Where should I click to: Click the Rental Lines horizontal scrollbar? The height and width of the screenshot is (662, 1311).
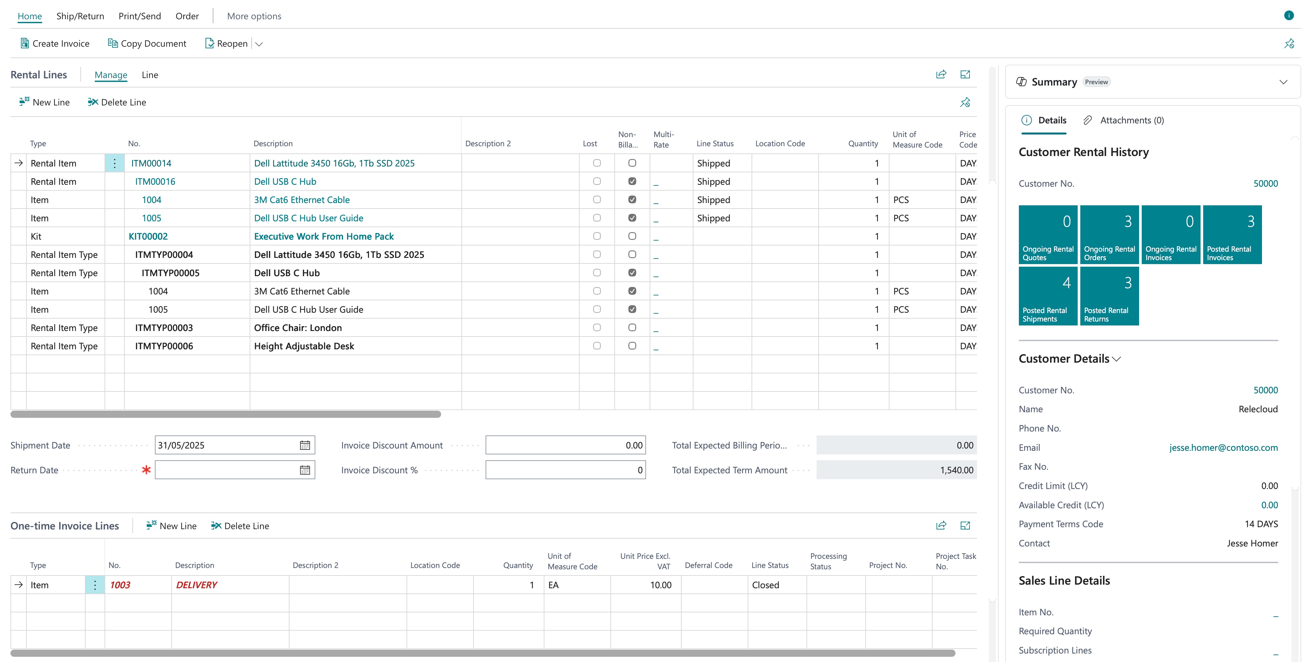(x=225, y=414)
